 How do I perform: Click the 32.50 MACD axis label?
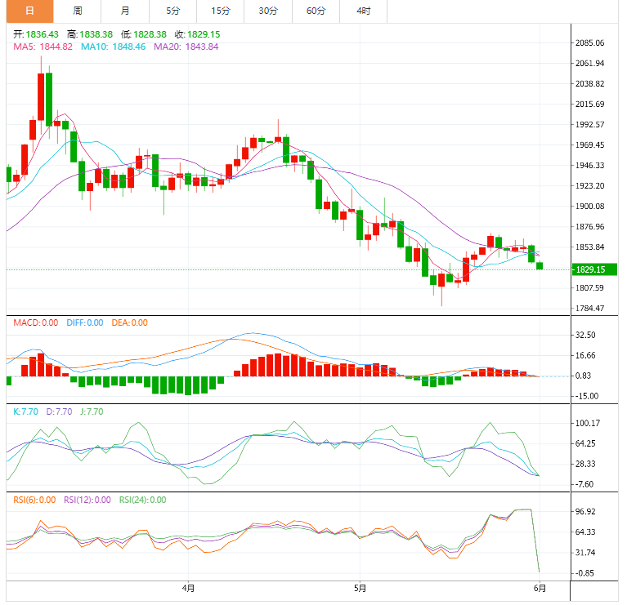click(585, 335)
